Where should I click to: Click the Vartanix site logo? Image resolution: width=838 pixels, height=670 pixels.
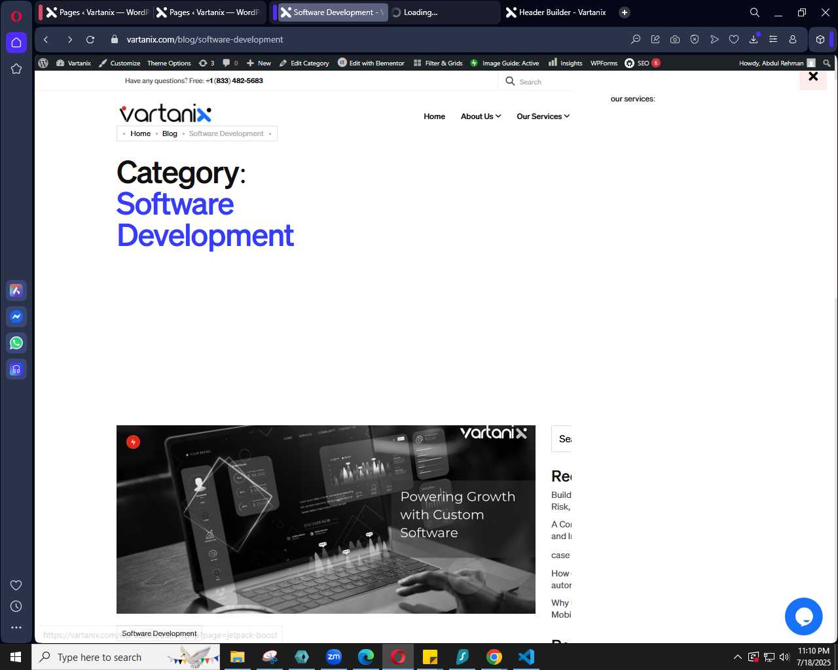[165, 113]
